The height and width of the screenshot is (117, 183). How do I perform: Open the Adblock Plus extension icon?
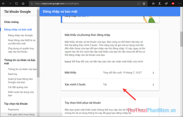click(173, 4)
